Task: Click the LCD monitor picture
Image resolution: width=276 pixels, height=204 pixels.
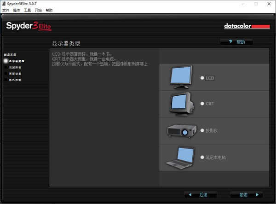Action: coord(181,77)
